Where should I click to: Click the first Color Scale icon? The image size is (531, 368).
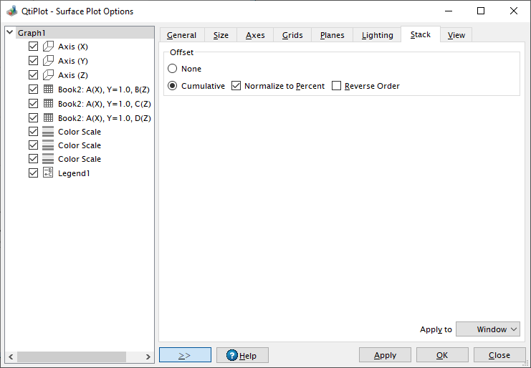[x=49, y=132]
